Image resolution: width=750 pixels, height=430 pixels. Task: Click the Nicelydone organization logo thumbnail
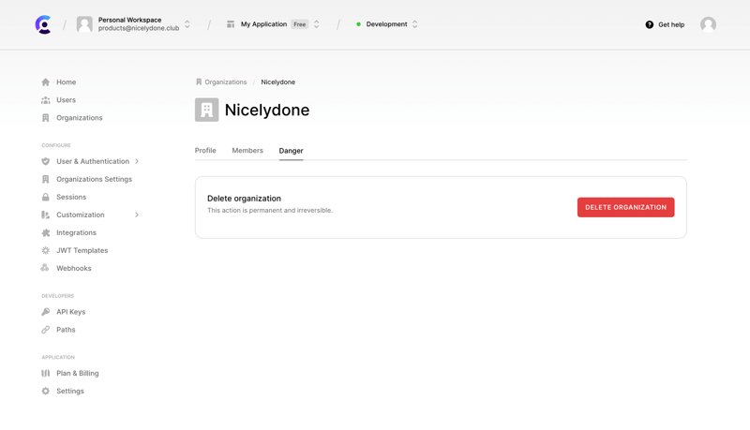pos(206,110)
